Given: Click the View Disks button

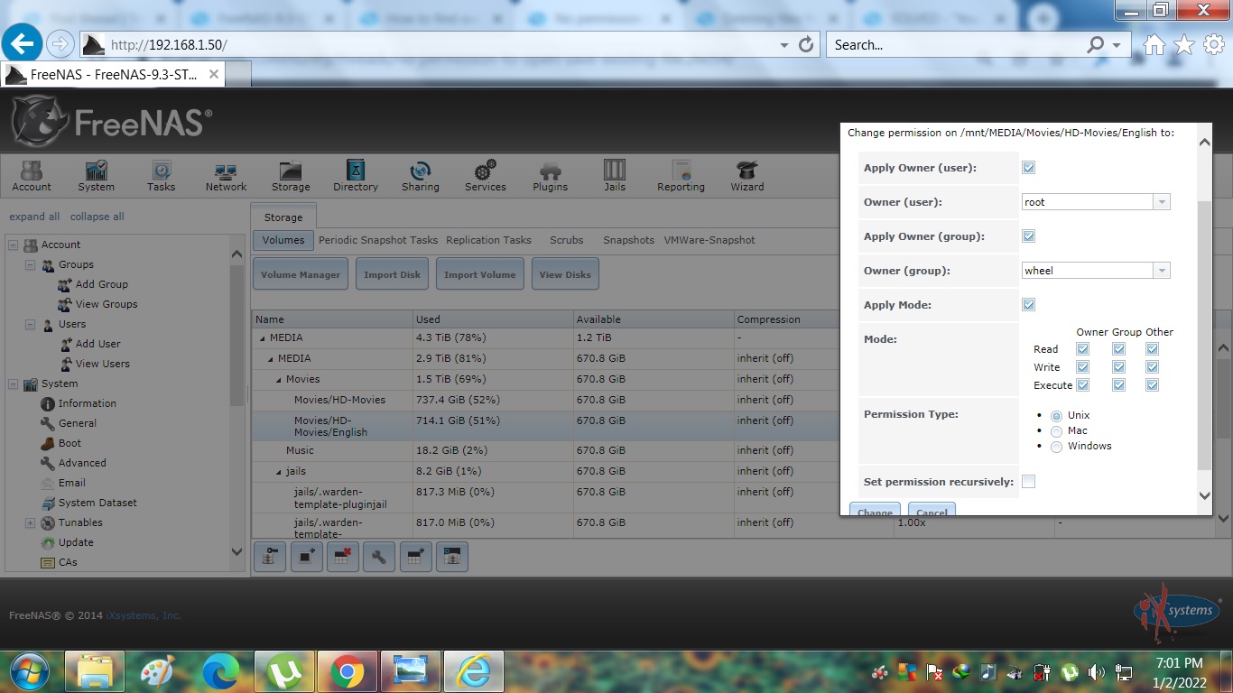Looking at the screenshot, I should click(565, 274).
